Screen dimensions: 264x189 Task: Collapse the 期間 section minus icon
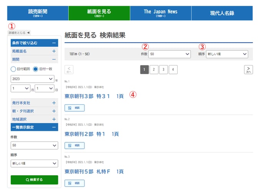[x=54, y=59]
